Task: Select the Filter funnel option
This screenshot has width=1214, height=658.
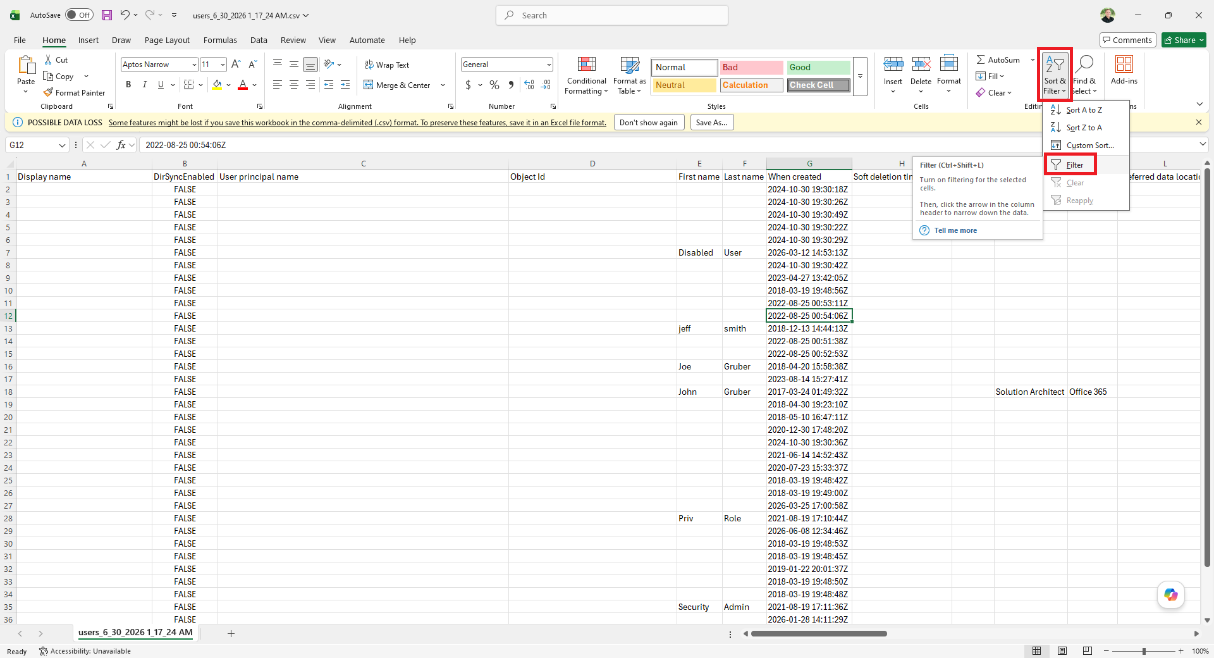Action: coord(1070,165)
